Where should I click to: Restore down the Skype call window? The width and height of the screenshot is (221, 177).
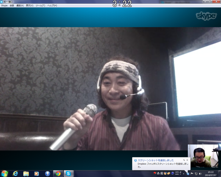[210, 2]
